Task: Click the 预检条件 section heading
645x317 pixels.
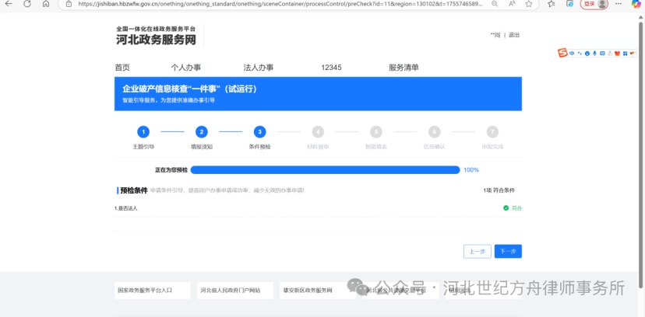Action: [134, 190]
